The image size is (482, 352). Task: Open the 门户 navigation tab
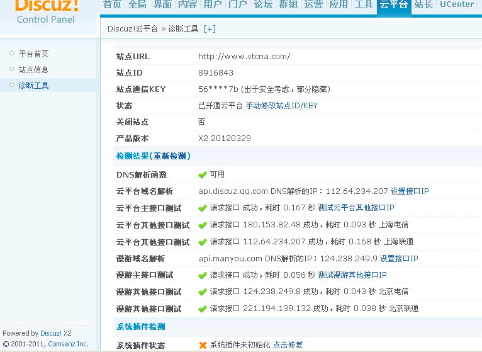pos(238,4)
